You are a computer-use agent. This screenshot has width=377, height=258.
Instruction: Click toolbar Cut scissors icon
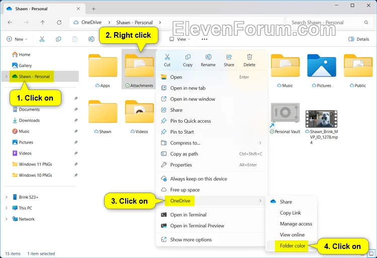[42, 39]
